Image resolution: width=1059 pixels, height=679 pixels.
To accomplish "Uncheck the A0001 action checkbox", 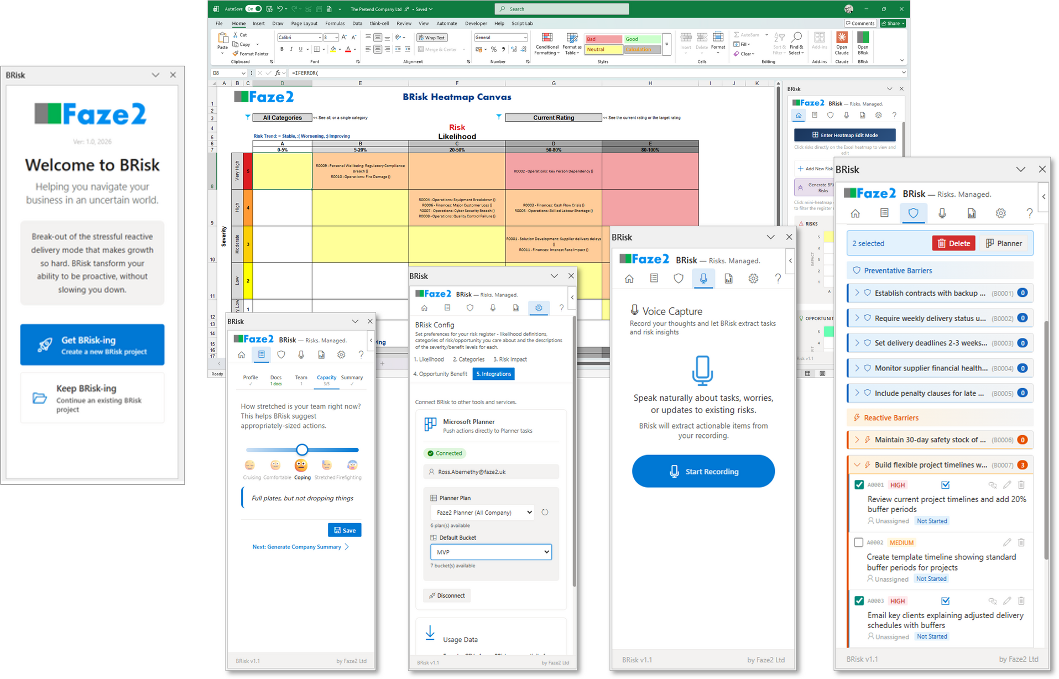I will click(x=859, y=485).
